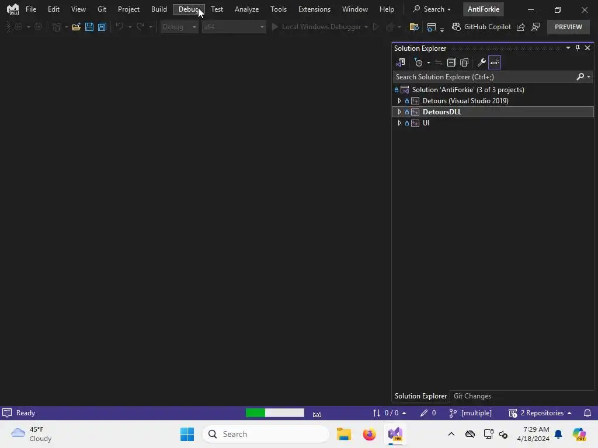Click the Search box in title bar
The image size is (598, 448).
[432, 9]
